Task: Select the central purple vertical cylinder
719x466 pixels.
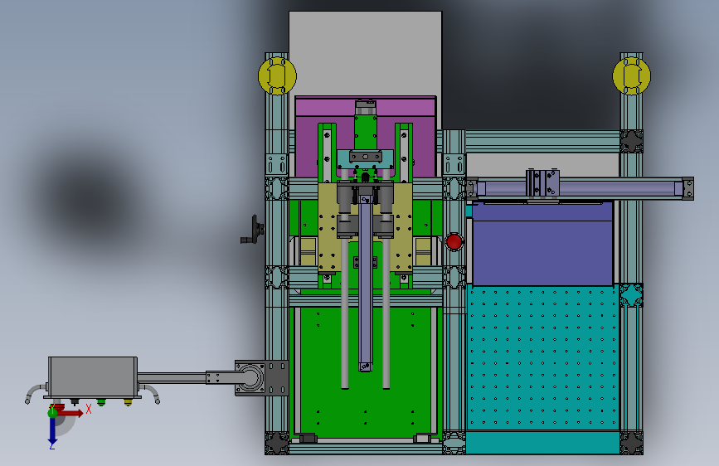Action: tap(366, 283)
